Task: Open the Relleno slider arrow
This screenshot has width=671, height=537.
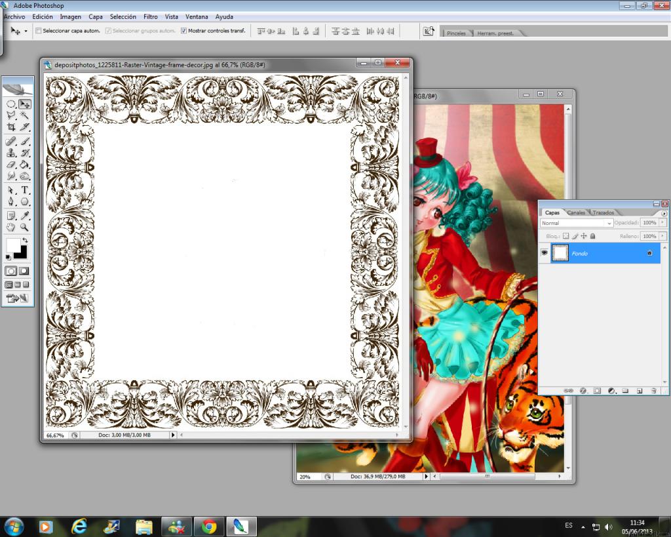Action: (x=663, y=236)
